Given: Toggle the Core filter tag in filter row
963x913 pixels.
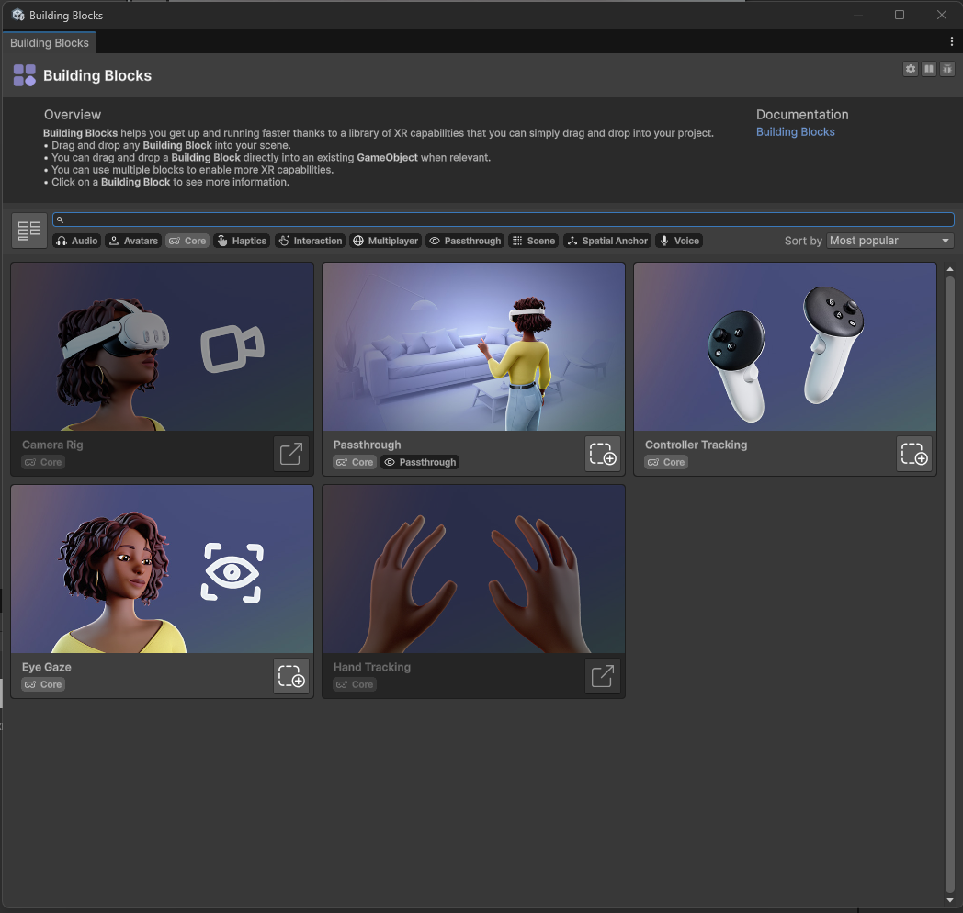Looking at the screenshot, I should click(187, 241).
